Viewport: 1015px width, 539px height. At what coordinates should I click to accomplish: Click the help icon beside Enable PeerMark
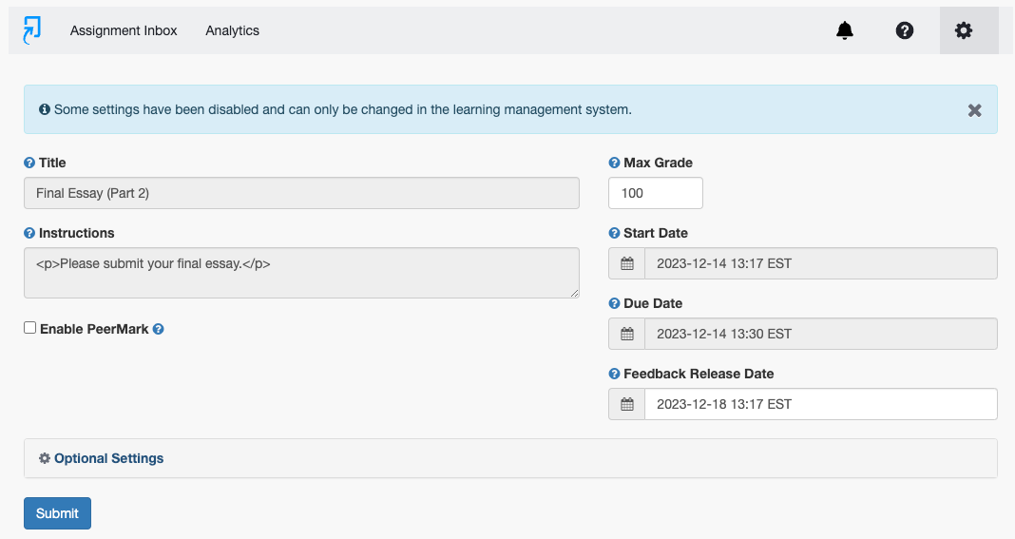[x=158, y=329]
